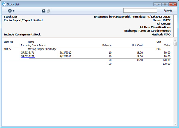This screenshot has width=179, height=128.
Task: Click the All Groups text
Action: pos(164,24)
